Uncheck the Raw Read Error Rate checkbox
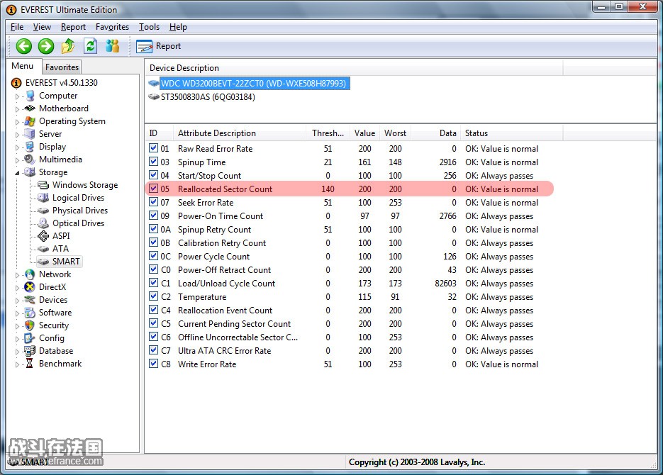 tap(153, 148)
